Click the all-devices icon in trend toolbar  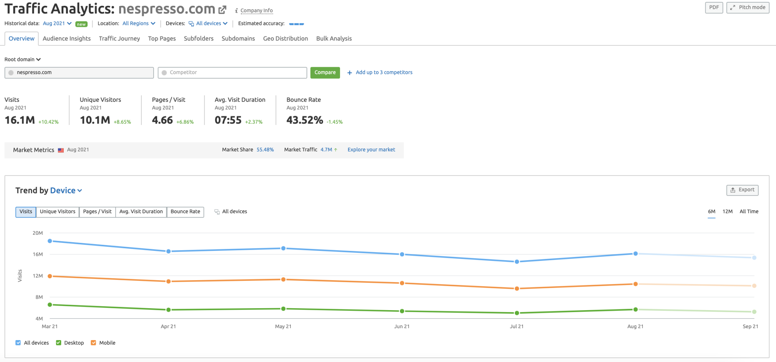[217, 212]
